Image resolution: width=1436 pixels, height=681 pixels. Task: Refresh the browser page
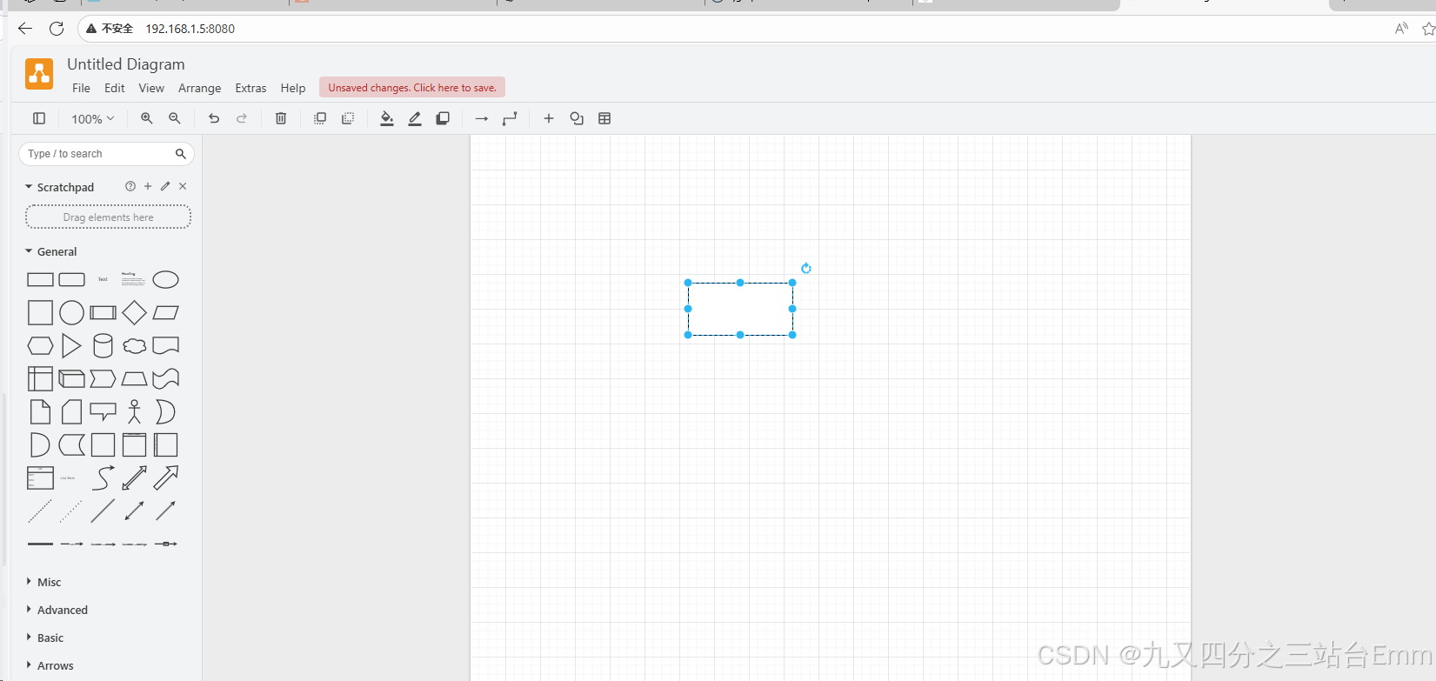pos(57,29)
